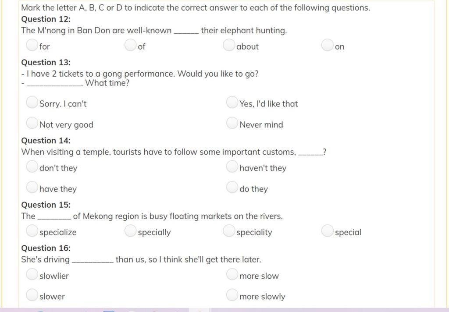The height and width of the screenshot is (312, 449).
Task: Select 'more slowly' radio button
Action: click(232, 295)
